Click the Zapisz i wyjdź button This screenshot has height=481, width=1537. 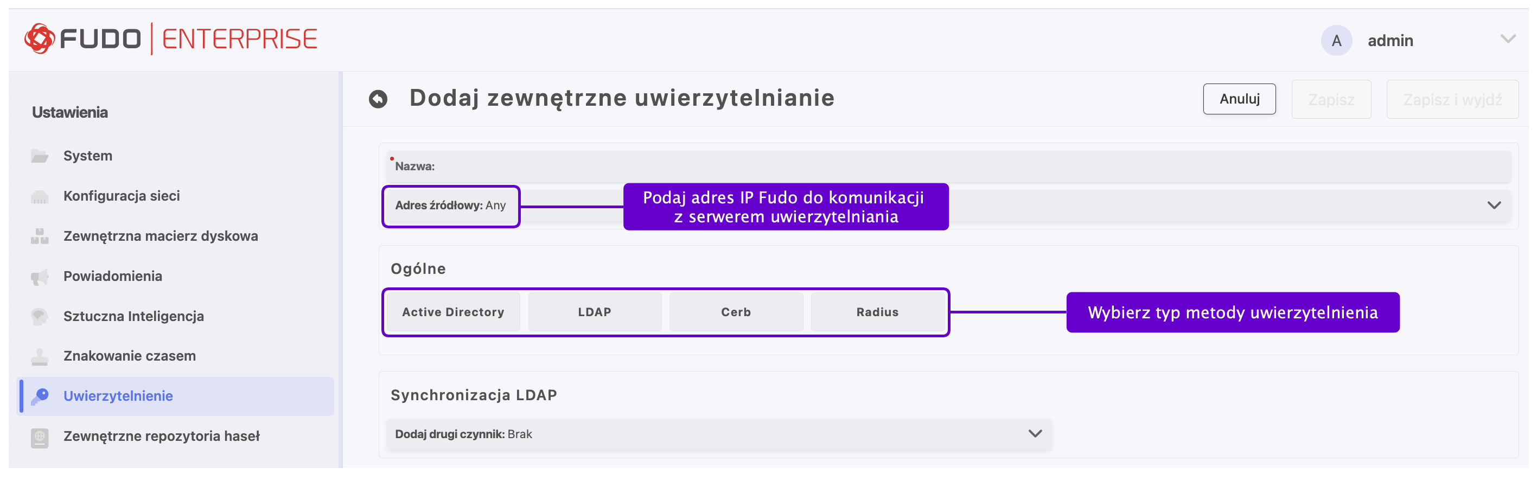point(1452,100)
